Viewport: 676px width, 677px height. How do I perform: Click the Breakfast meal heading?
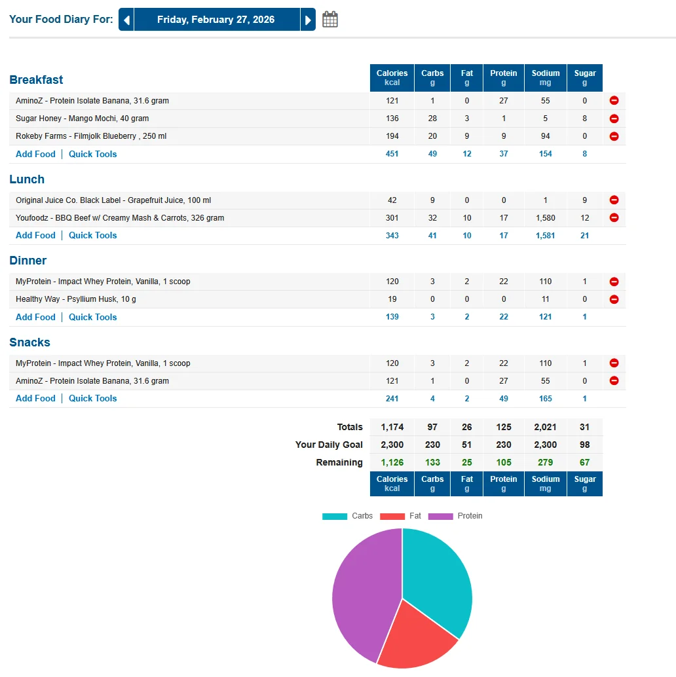[x=36, y=80]
